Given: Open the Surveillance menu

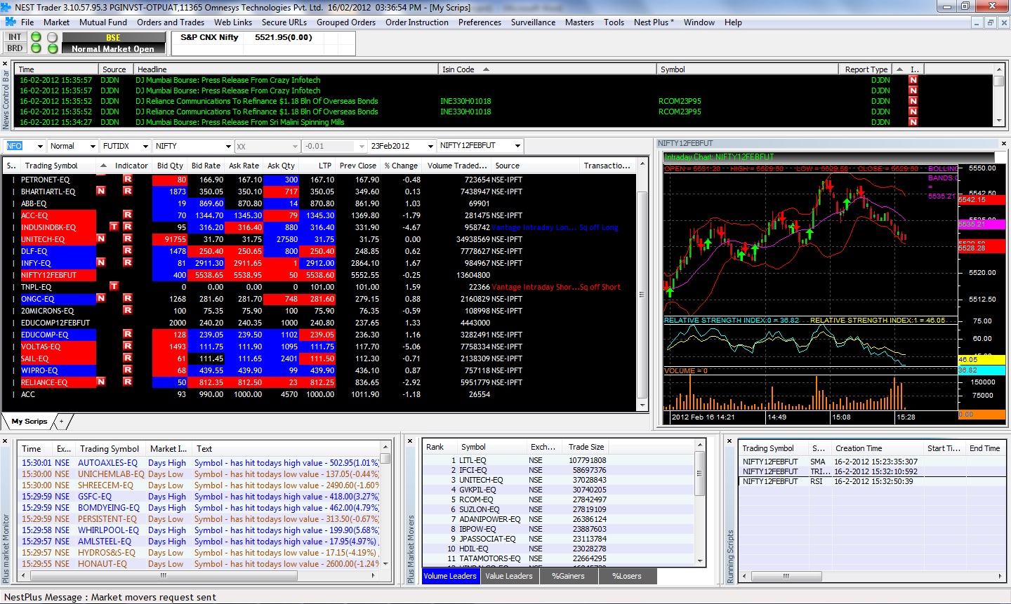Looking at the screenshot, I should point(533,22).
